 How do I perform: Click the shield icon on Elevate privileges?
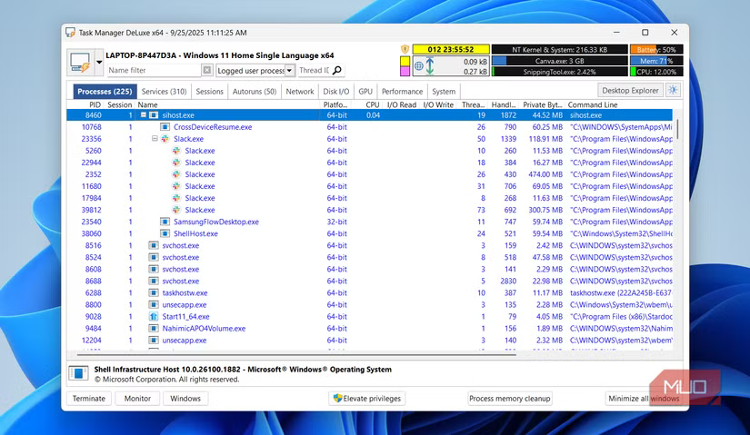(x=337, y=399)
